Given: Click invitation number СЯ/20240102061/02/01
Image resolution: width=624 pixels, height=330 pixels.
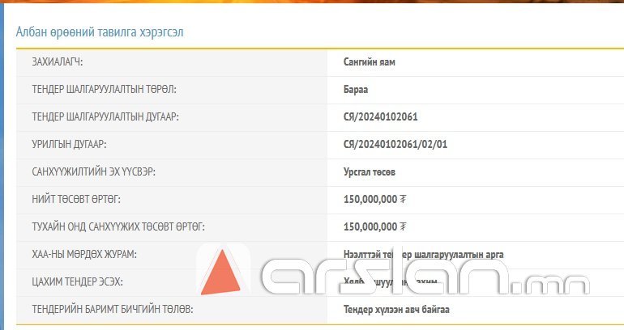Looking at the screenshot, I should (x=395, y=144).
